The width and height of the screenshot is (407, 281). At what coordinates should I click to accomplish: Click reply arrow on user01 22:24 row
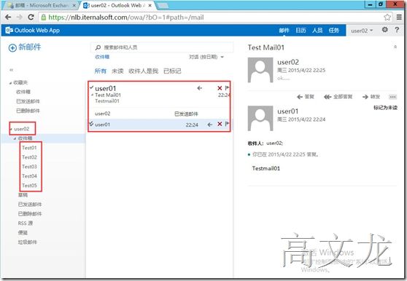[210, 124]
